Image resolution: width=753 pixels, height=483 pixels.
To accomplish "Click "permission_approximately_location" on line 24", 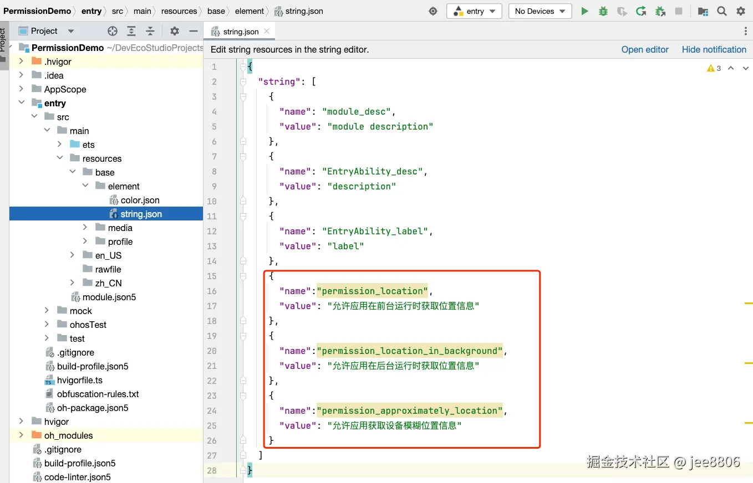I will tap(410, 410).
